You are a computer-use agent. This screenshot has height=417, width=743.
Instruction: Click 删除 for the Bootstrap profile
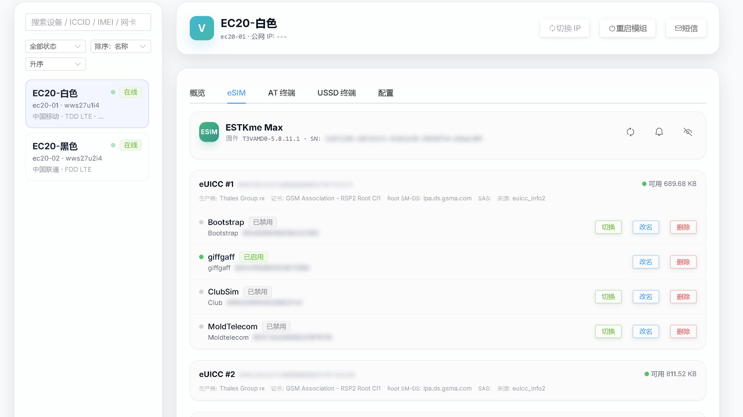pyautogui.click(x=683, y=227)
